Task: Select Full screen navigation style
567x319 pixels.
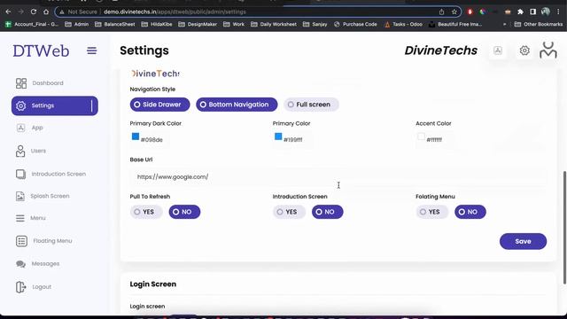Action: click(x=311, y=105)
